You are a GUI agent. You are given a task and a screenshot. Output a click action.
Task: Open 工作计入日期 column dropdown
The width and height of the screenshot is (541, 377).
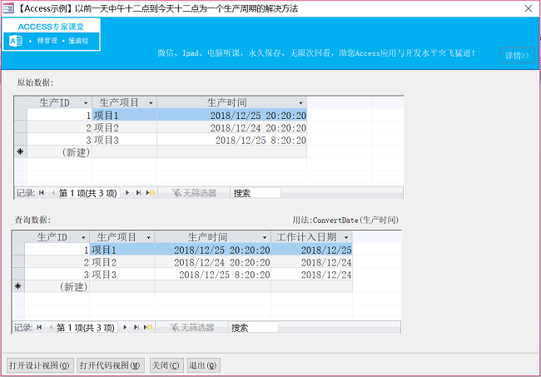tap(346, 237)
